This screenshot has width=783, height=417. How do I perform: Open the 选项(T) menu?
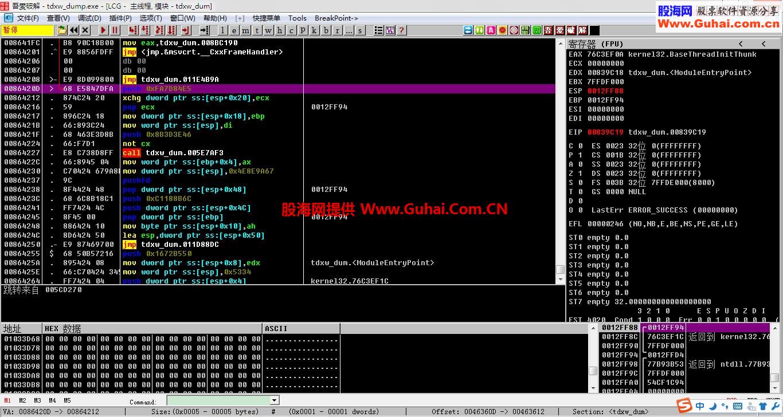point(151,18)
